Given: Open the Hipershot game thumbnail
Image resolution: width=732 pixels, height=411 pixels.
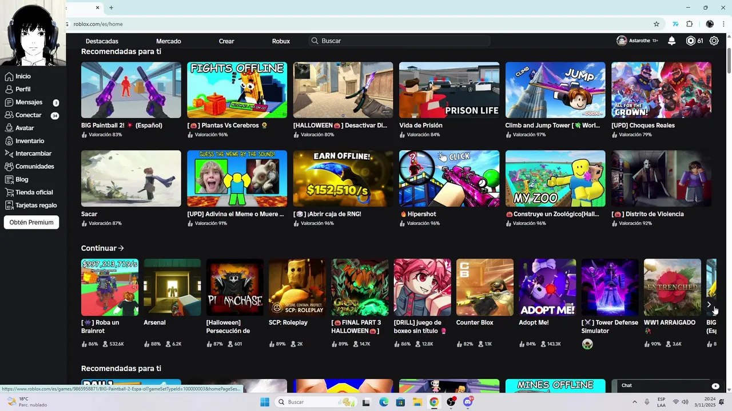Looking at the screenshot, I should pos(449,179).
